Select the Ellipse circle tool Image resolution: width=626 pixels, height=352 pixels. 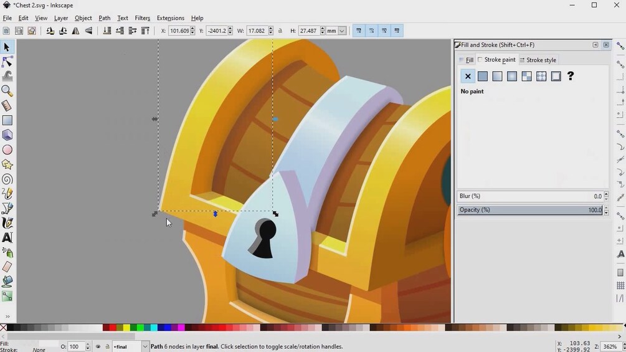click(x=7, y=150)
